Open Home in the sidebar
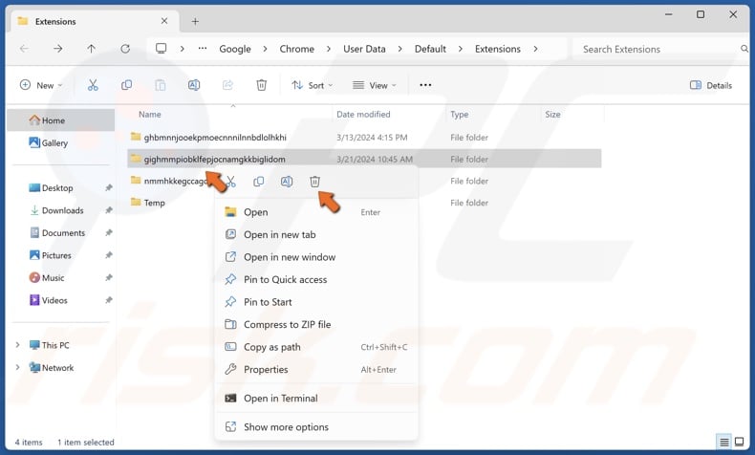 click(60, 120)
